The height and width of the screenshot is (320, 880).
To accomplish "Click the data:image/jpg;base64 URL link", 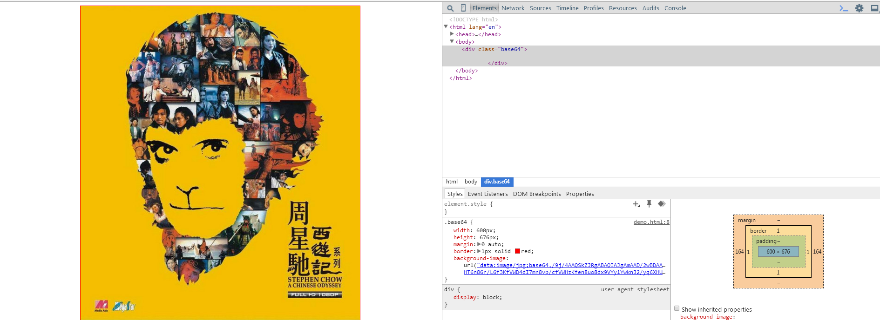I will [571, 265].
